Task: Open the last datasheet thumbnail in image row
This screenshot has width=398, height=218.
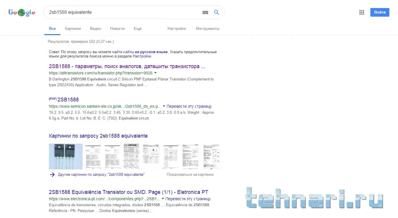Action: pos(211,157)
